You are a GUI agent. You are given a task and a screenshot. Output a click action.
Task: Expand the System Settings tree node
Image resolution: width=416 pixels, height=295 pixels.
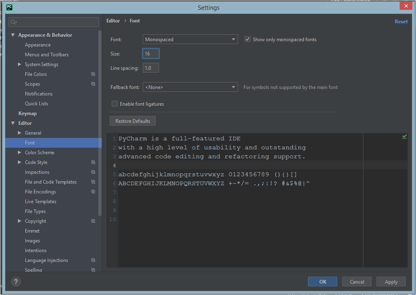(19, 64)
